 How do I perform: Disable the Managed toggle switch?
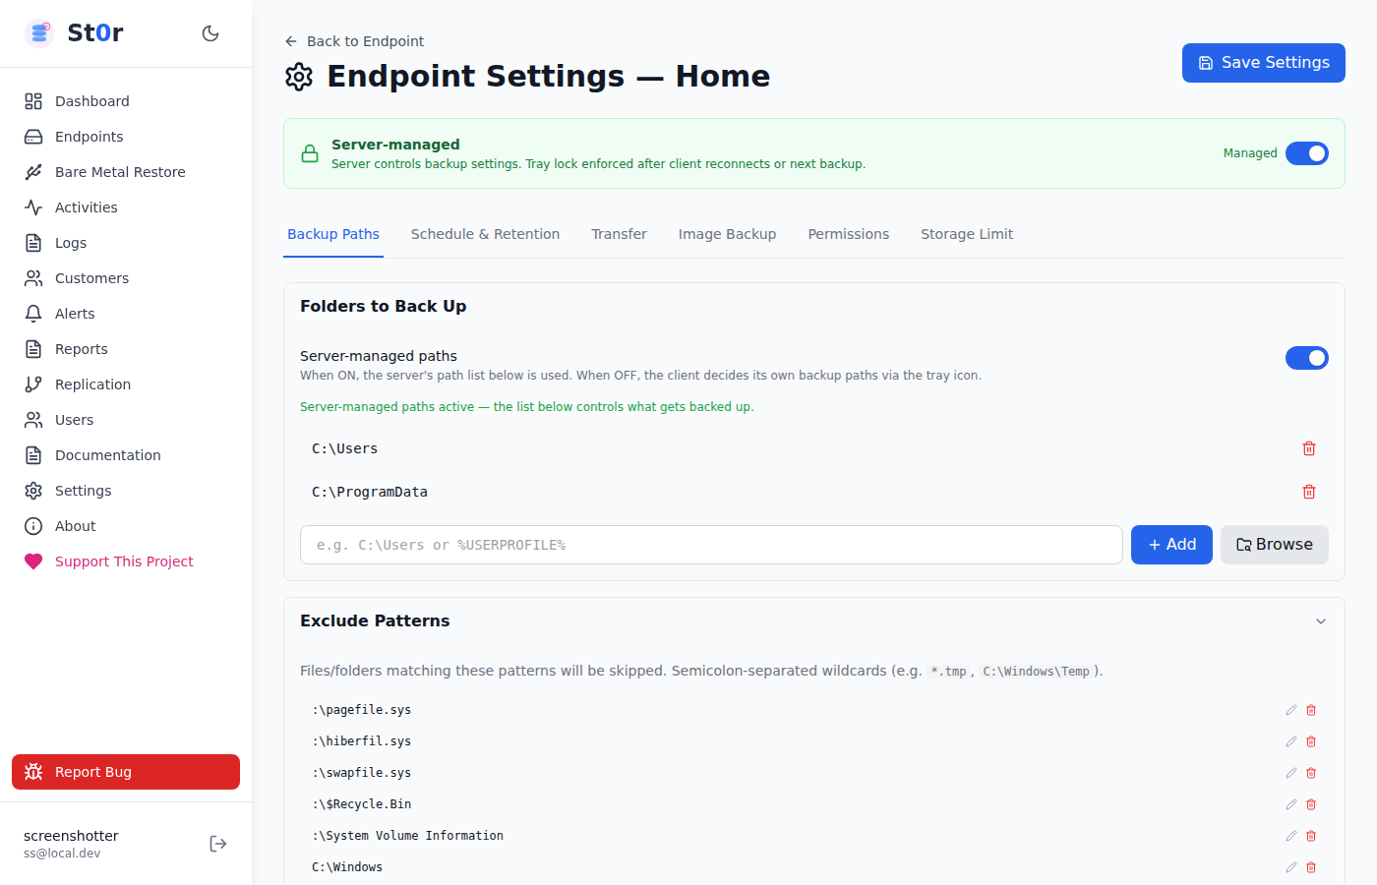pos(1307,153)
